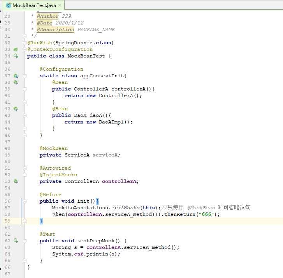This screenshot has width=283, height=278.
Task: Click the @Date doc tag
Action: coord(45,23)
